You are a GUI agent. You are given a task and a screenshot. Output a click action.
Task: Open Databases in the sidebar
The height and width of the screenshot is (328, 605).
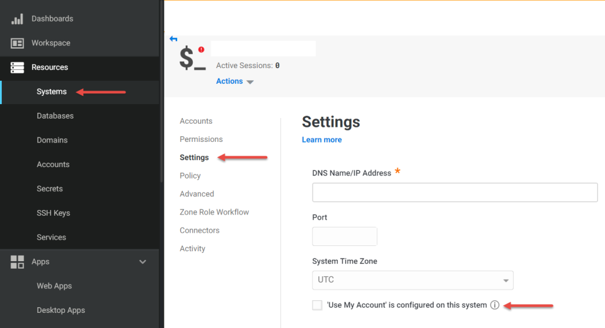click(x=55, y=116)
